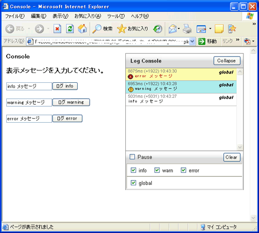The width and height of the screenshot is (259, 233).
Task: Open the address bar dropdown
Action: coord(192,41)
